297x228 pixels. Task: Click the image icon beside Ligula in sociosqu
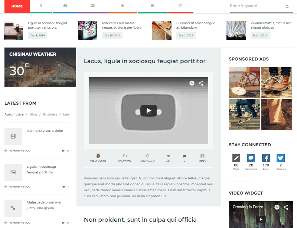[13, 172]
